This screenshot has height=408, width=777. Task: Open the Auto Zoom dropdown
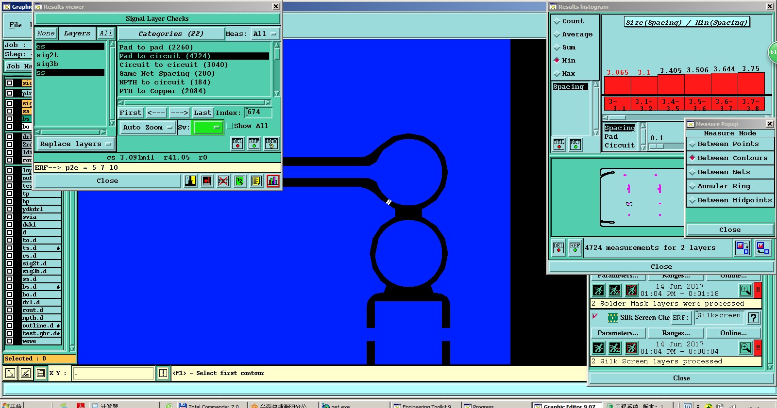tap(148, 128)
